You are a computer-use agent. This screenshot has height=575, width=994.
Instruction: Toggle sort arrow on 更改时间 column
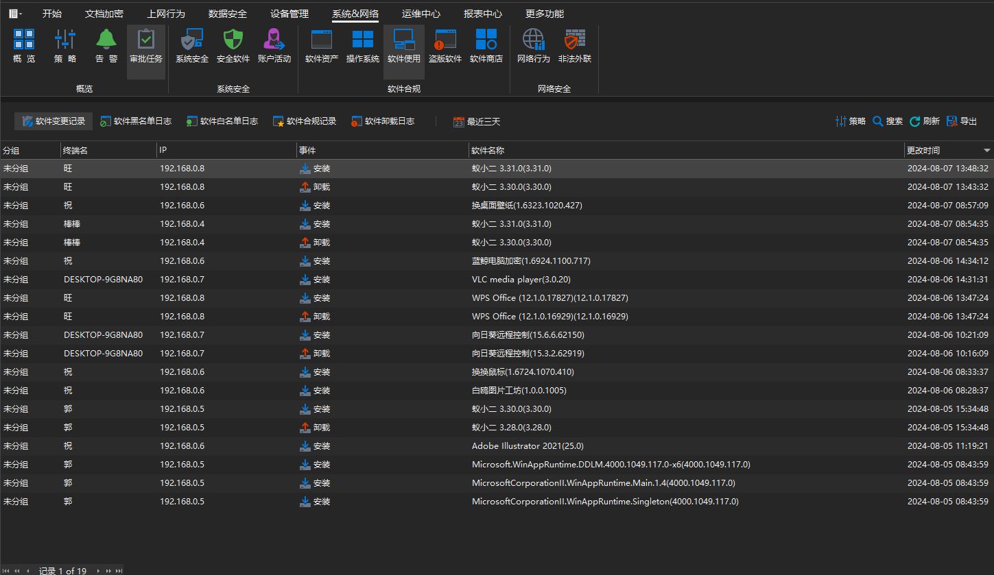(x=987, y=150)
